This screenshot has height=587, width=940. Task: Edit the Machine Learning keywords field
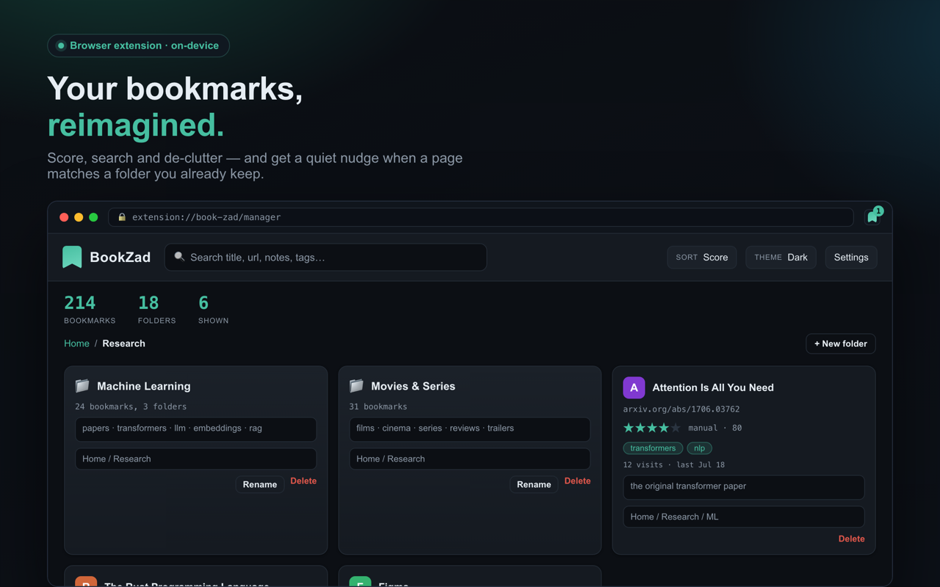[196, 429]
